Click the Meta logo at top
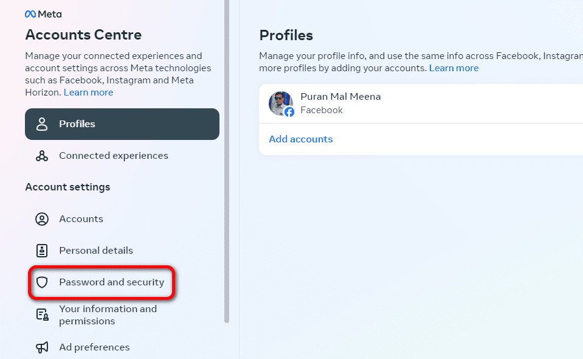Viewport: 583px width, 359px height. [43, 14]
